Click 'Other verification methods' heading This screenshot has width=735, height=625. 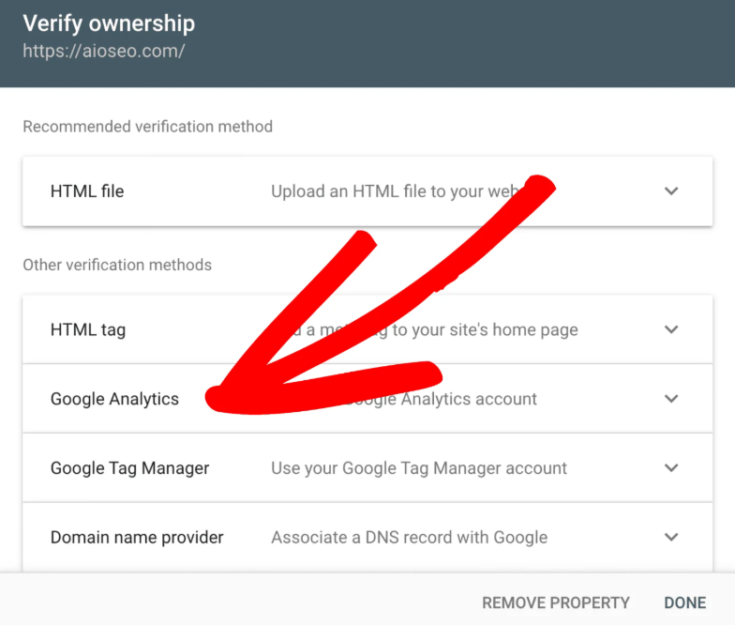click(117, 265)
